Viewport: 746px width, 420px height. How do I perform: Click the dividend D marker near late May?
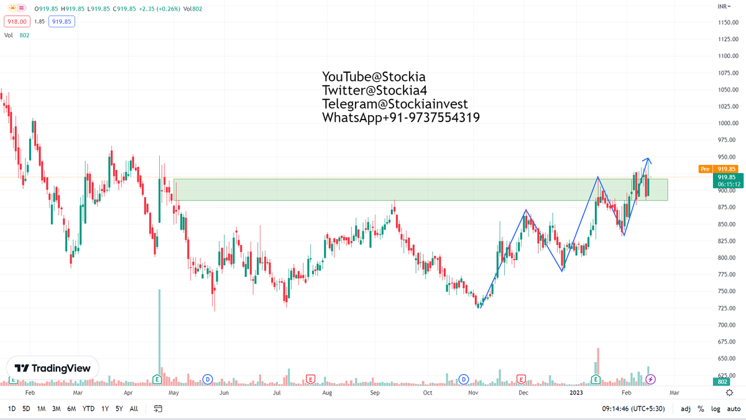click(208, 379)
